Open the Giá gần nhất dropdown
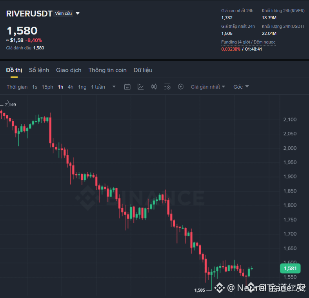Screen dimensions: 309x298 pyautogui.click(x=208, y=87)
